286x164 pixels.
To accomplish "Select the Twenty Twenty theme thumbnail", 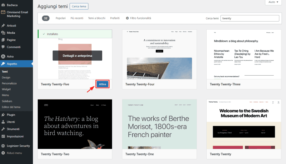I will click(x=244, y=124).
